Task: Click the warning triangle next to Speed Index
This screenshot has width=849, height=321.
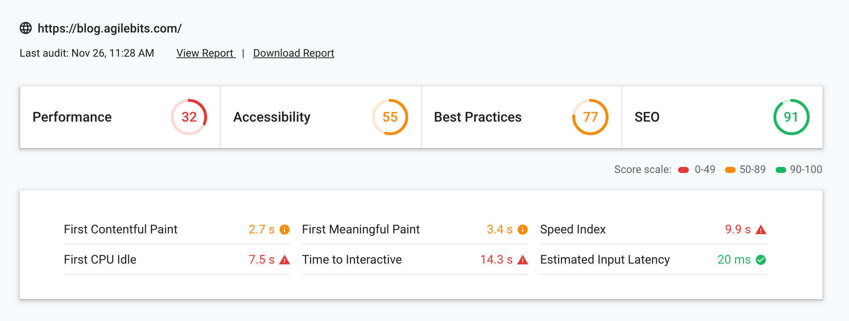Action: pos(761,229)
